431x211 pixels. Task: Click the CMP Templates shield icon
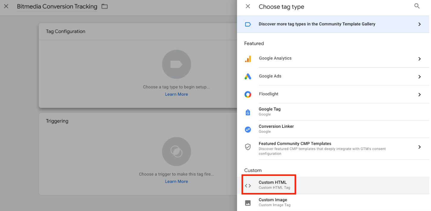248,147
